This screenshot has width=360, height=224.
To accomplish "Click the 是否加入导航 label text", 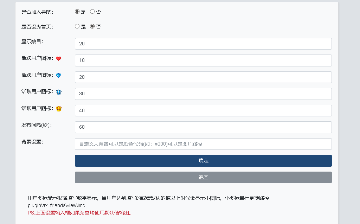I will 37,12.
